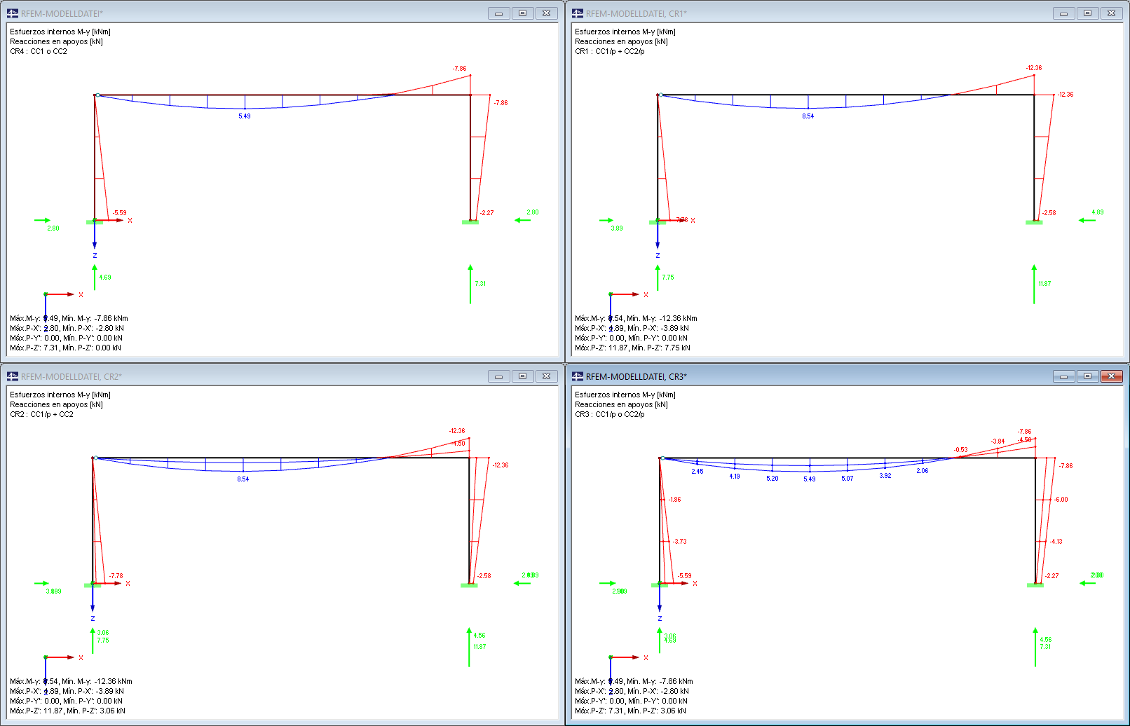
Task: Click the Máx.P-Y' summary line in the CR4 window
Action: point(66,338)
